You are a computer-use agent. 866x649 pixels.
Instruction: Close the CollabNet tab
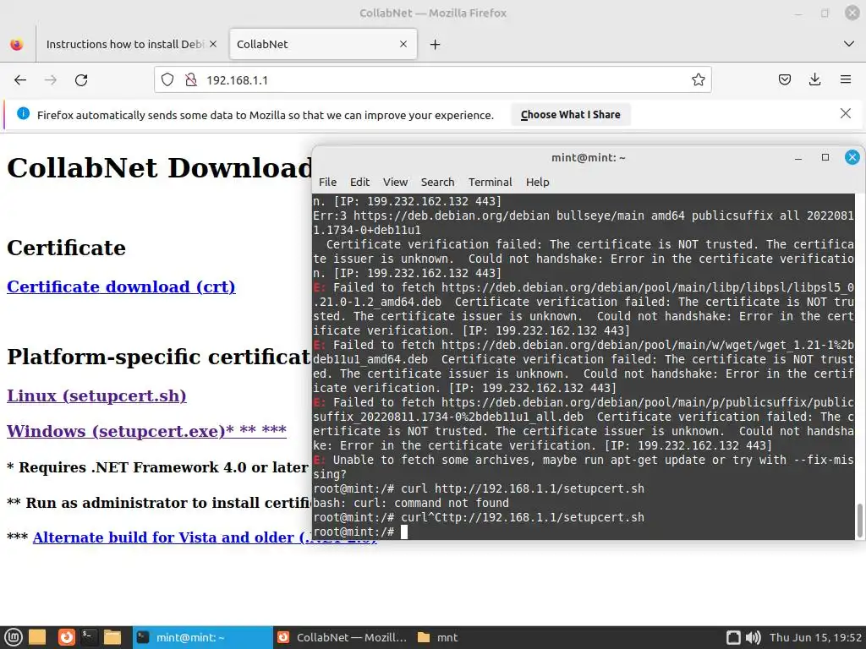[403, 44]
